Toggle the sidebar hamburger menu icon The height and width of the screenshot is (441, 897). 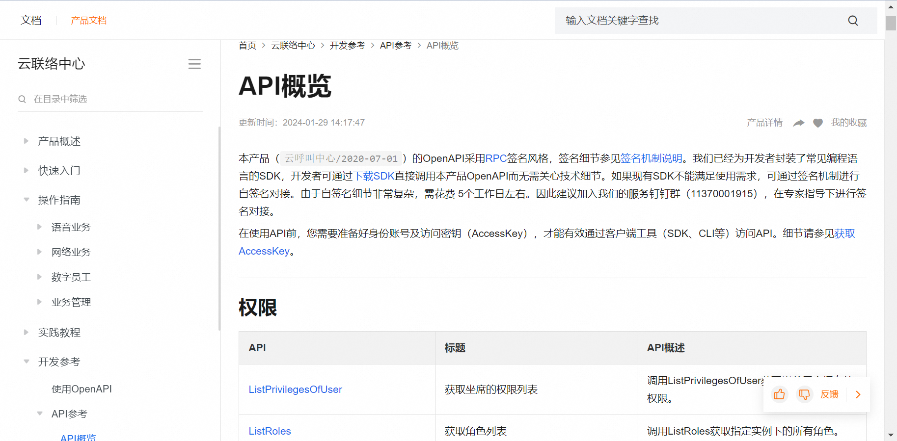pos(194,64)
